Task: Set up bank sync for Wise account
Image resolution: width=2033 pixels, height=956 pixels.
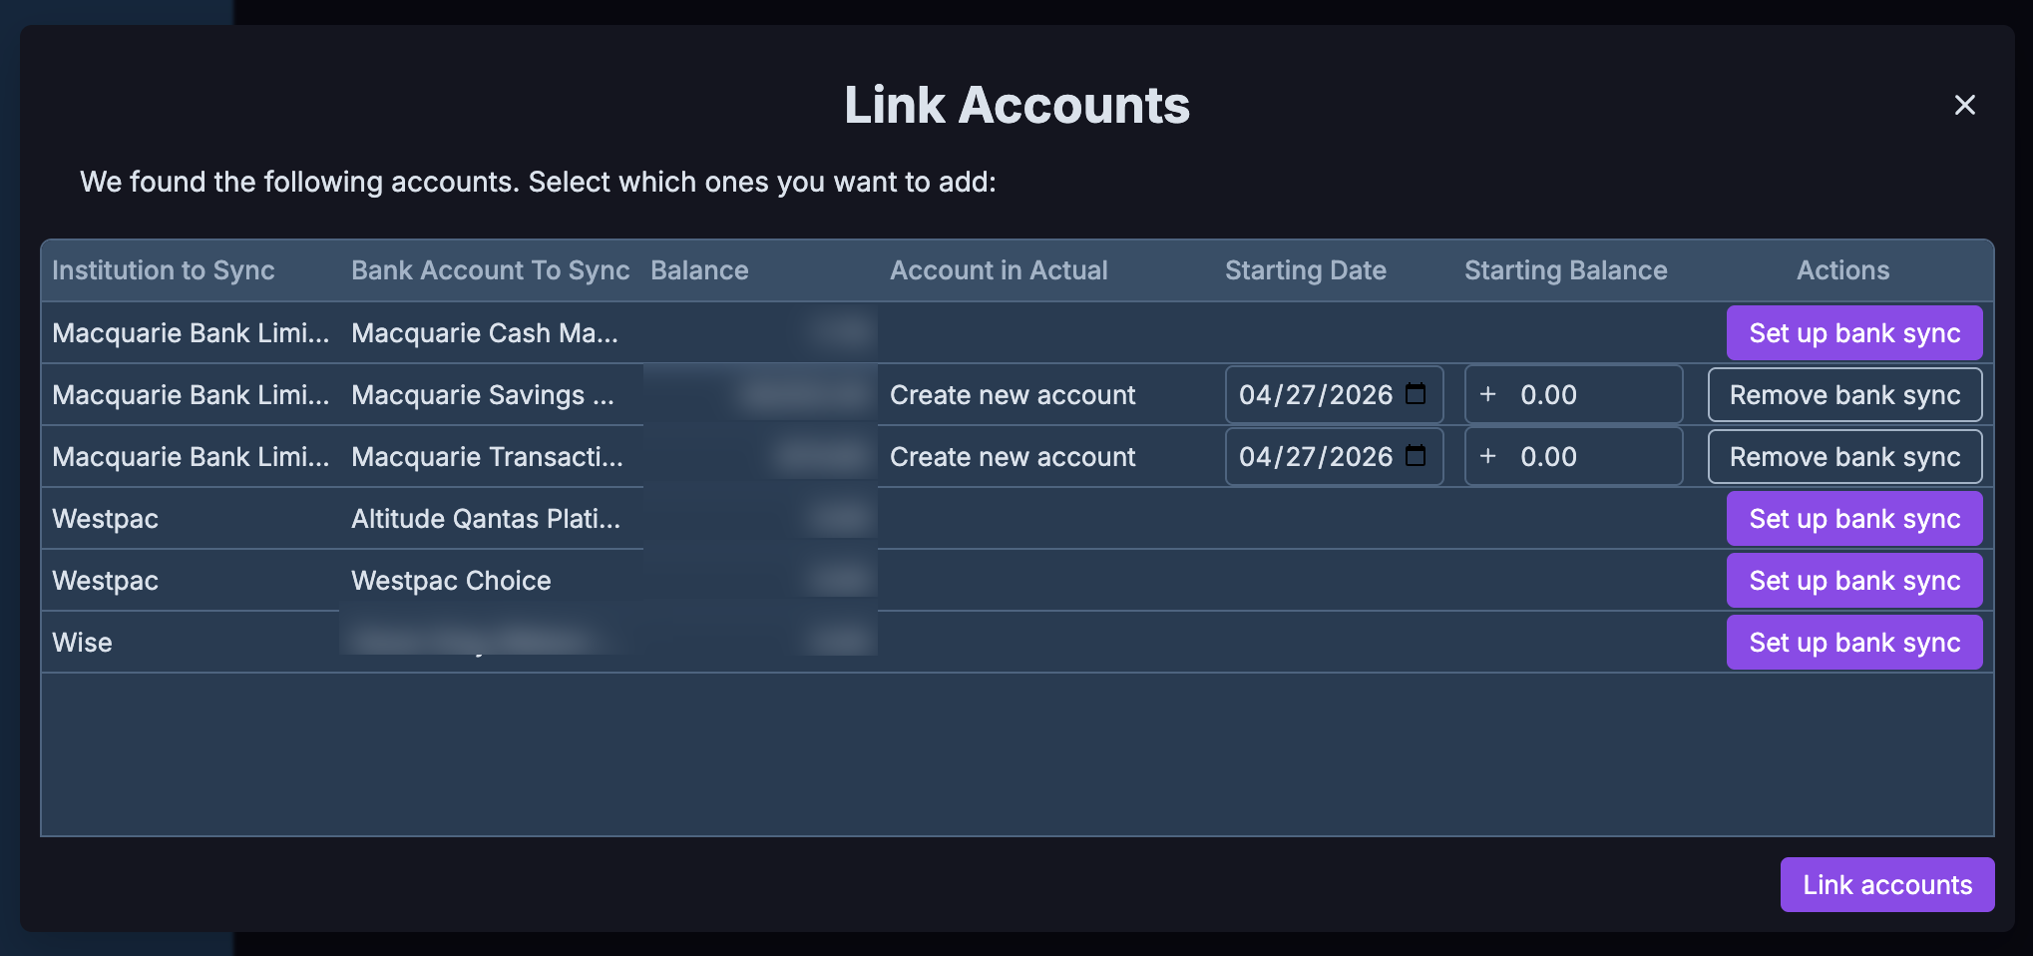Action: pos(1854,642)
